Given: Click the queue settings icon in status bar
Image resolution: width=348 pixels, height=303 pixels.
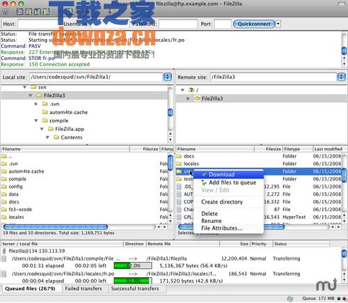Looking at the screenshot, I should [x=290, y=298].
